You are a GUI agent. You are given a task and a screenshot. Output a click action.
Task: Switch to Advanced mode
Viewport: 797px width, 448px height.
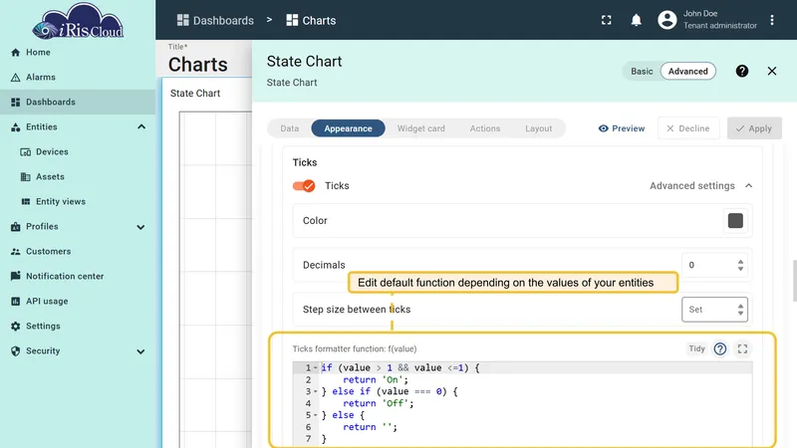pyautogui.click(x=687, y=71)
